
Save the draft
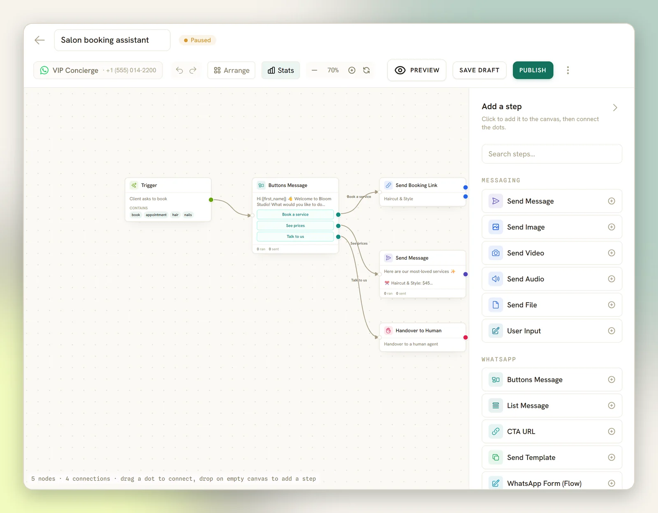[x=480, y=70]
